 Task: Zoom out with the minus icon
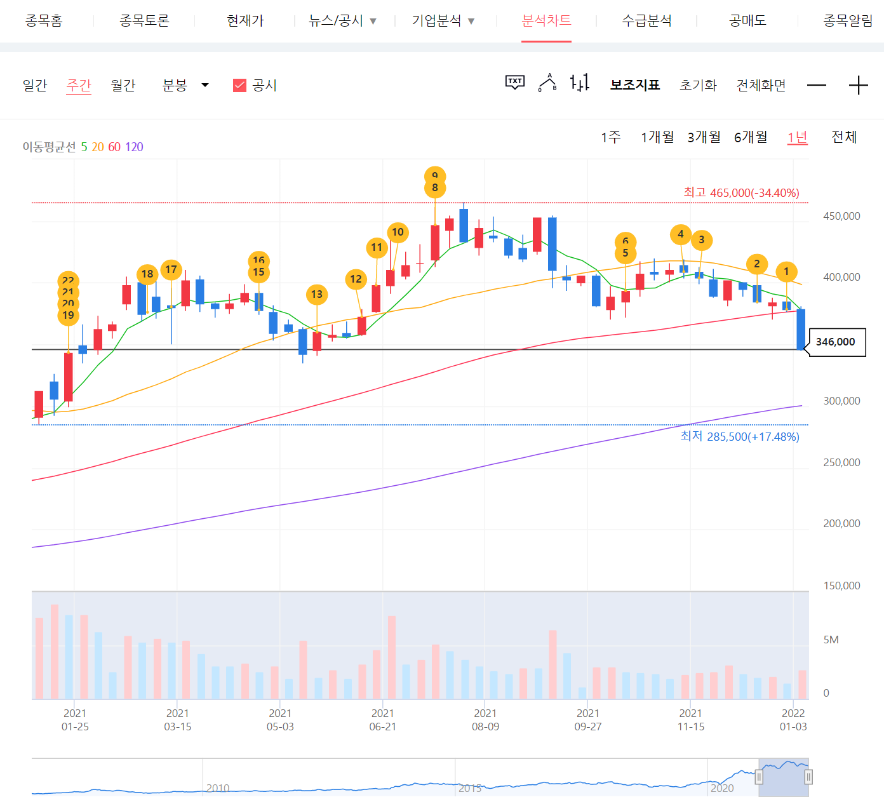(x=817, y=85)
